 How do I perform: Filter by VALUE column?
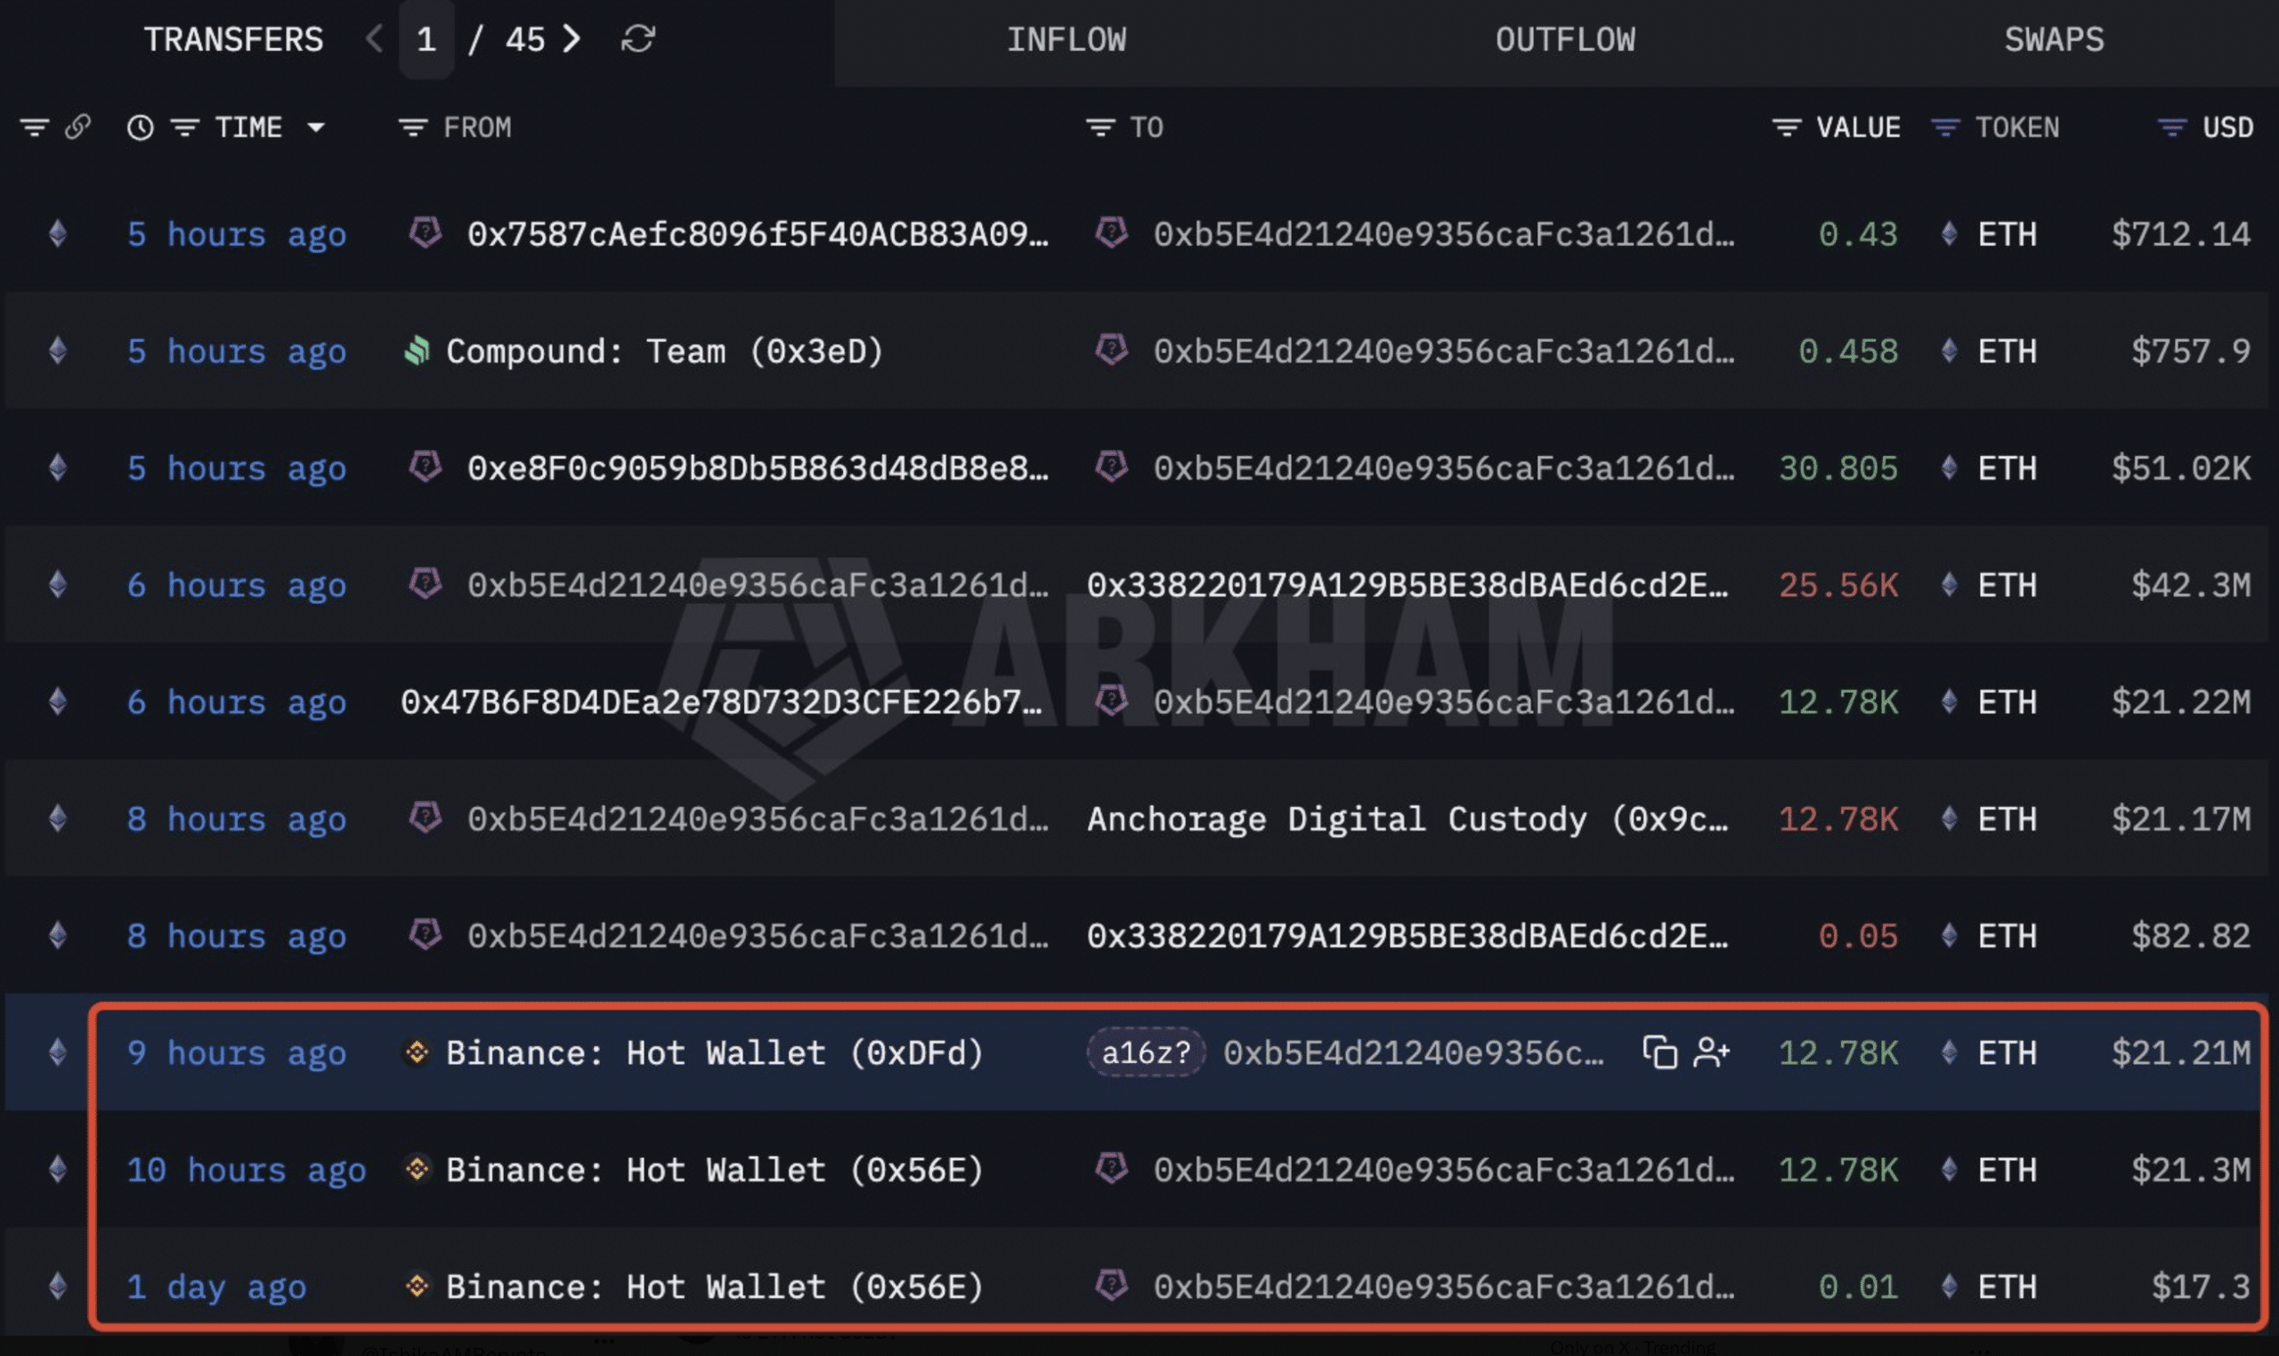click(1786, 127)
